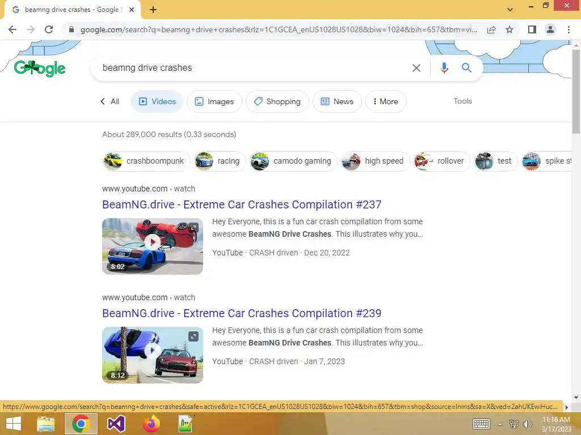Image resolution: width=581 pixels, height=435 pixels.
Task: Click the Google shamrock logo
Action: [x=39, y=69]
